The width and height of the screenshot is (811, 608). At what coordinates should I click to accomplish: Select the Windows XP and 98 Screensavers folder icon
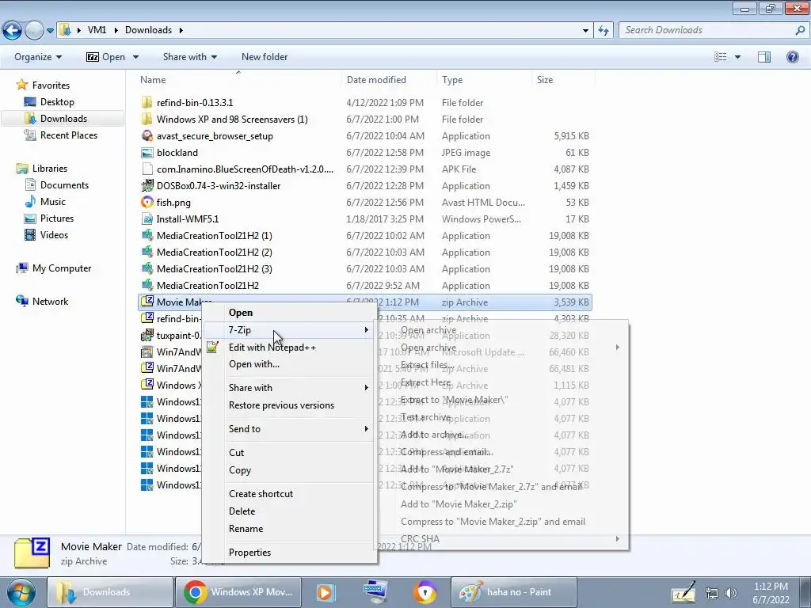pyautogui.click(x=147, y=119)
